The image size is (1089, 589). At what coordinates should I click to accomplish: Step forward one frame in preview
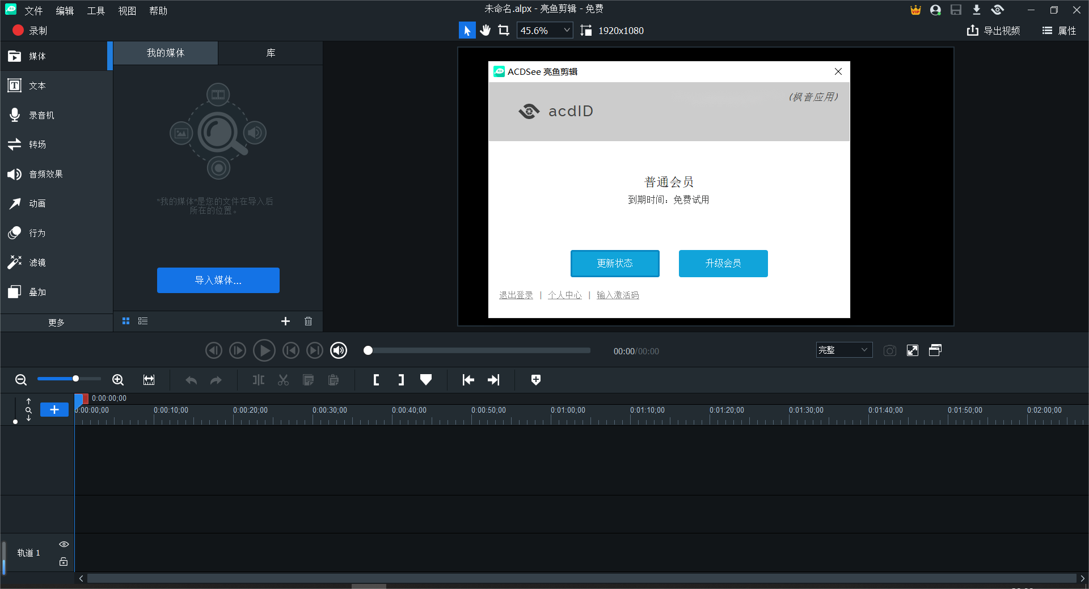(238, 350)
